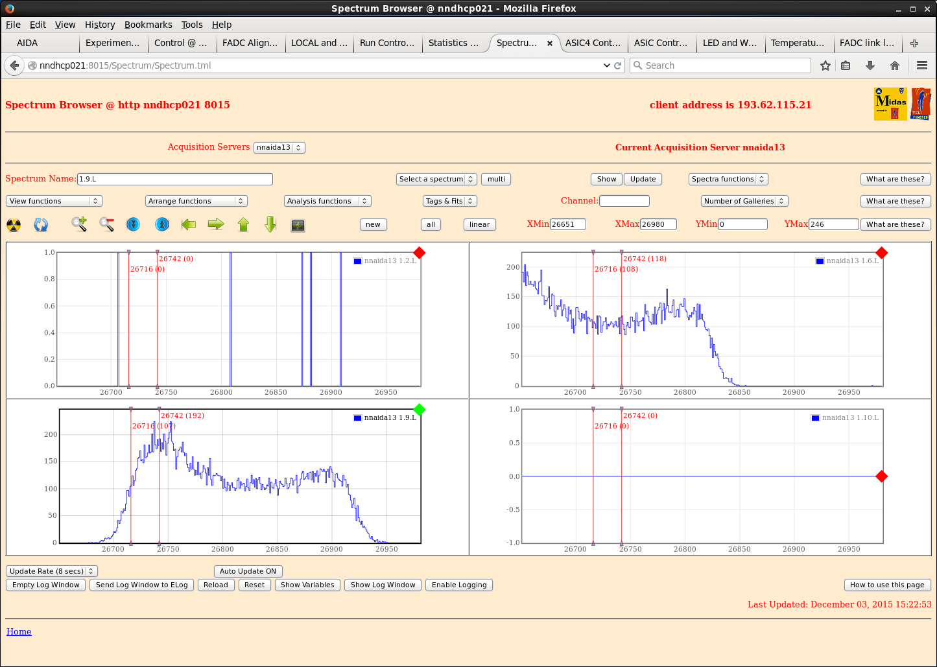The width and height of the screenshot is (937, 667).
Task: Click the all button
Action: [x=431, y=224]
